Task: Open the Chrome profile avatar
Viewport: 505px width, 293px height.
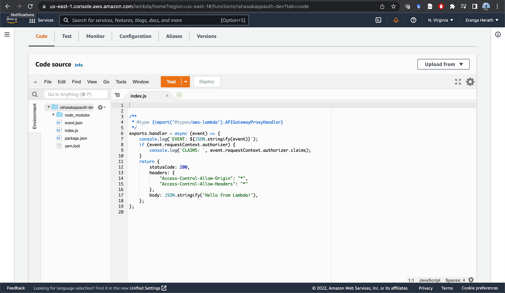Action: (486, 6)
